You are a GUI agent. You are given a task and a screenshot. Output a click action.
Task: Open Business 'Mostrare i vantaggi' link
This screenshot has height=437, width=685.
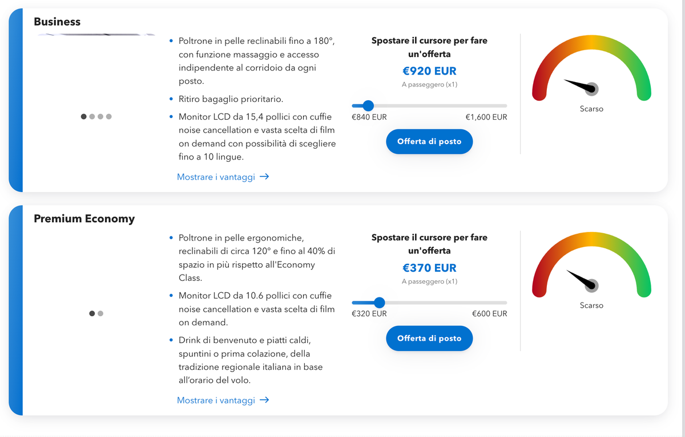pyautogui.click(x=216, y=177)
